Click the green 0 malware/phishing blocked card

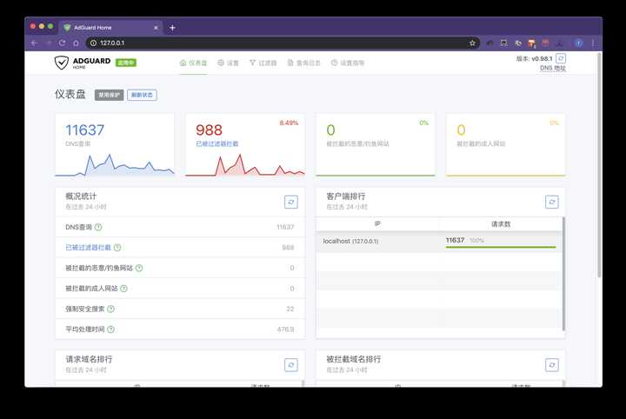click(x=376, y=144)
